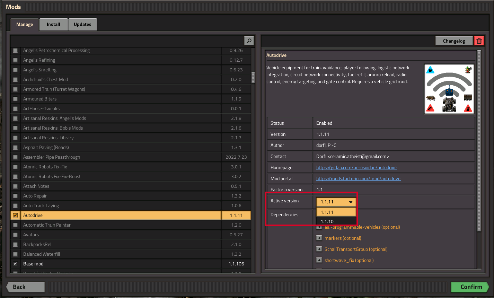Viewport: 494px width, 298px height.
Task: Click version number 2022.7.23
Action: [236, 157]
